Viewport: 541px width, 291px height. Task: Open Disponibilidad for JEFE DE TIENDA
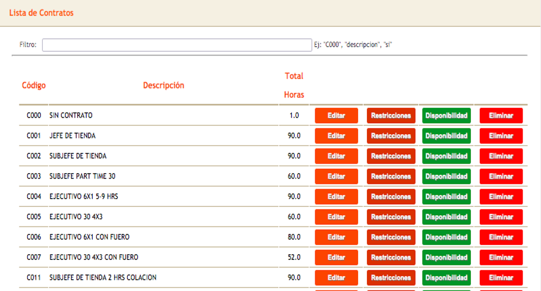(x=446, y=136)
